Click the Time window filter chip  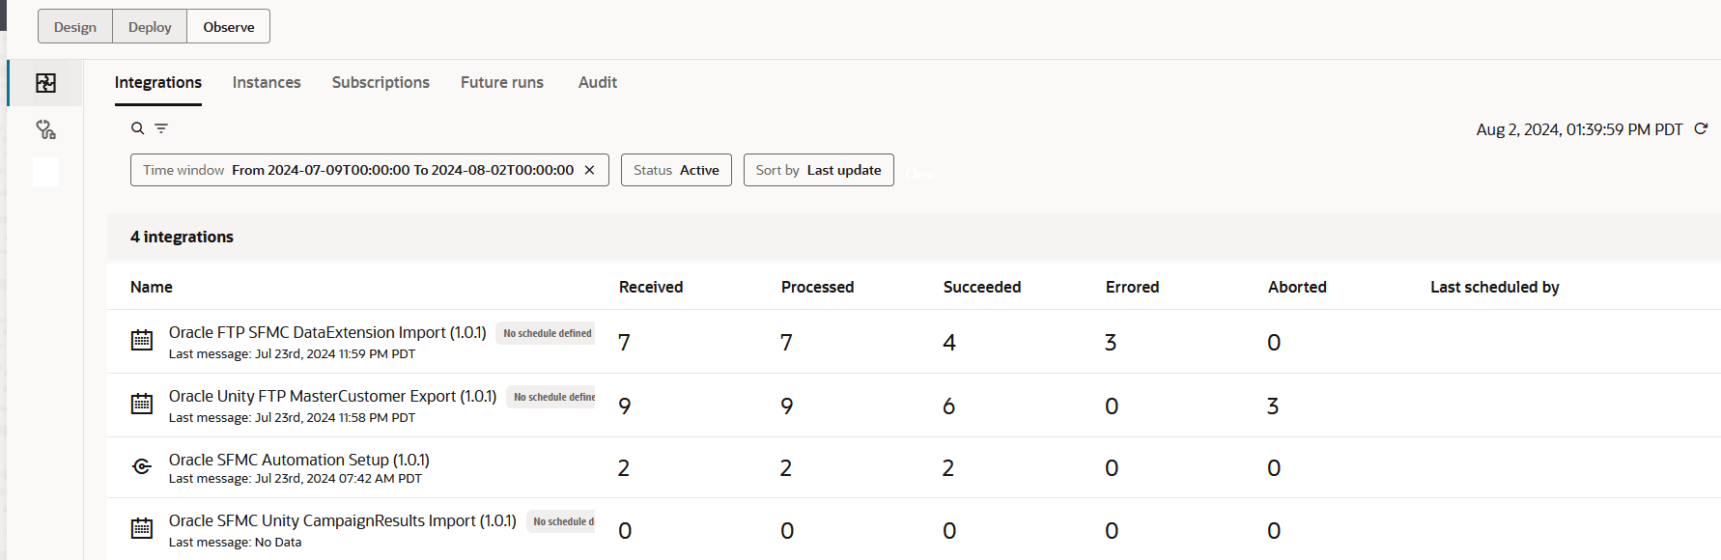357,170
